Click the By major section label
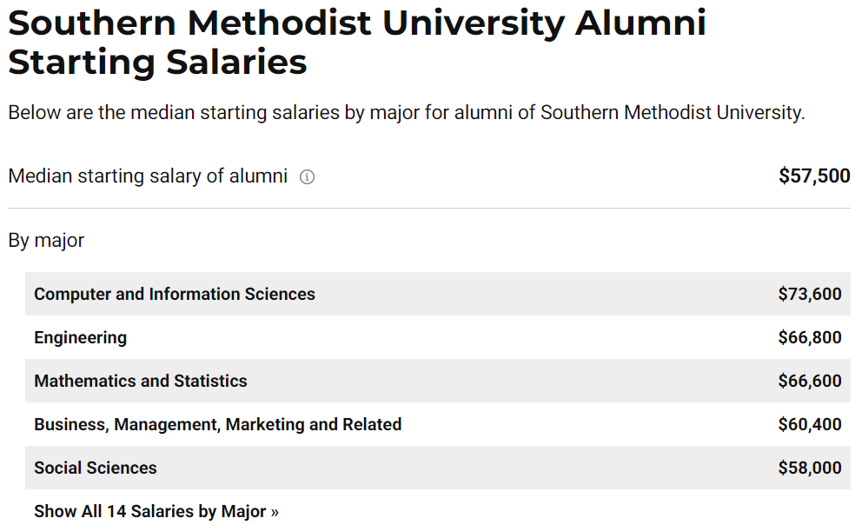 coord(46,241)
